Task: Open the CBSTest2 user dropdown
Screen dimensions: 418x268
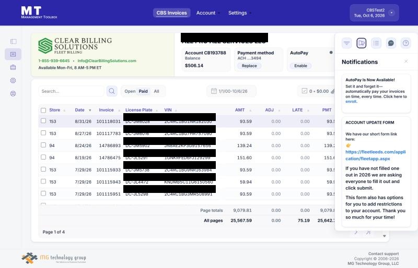Action: pos(374,13)
